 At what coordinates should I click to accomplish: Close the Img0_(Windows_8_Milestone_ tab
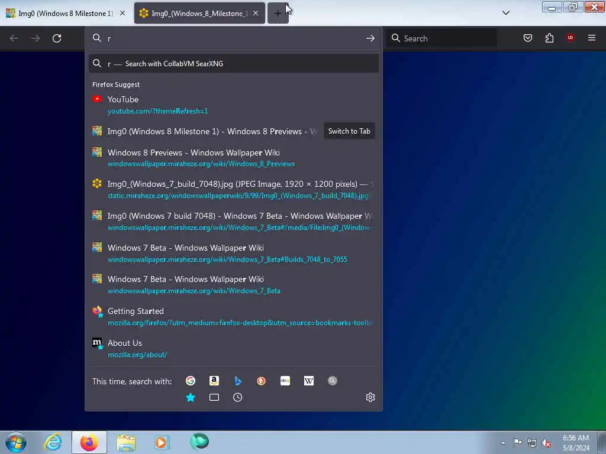[256, 13]
